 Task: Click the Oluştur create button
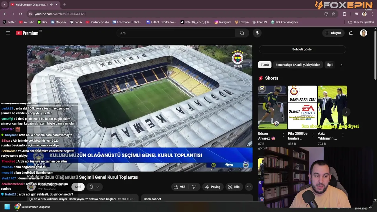click(x=333, y=33)
